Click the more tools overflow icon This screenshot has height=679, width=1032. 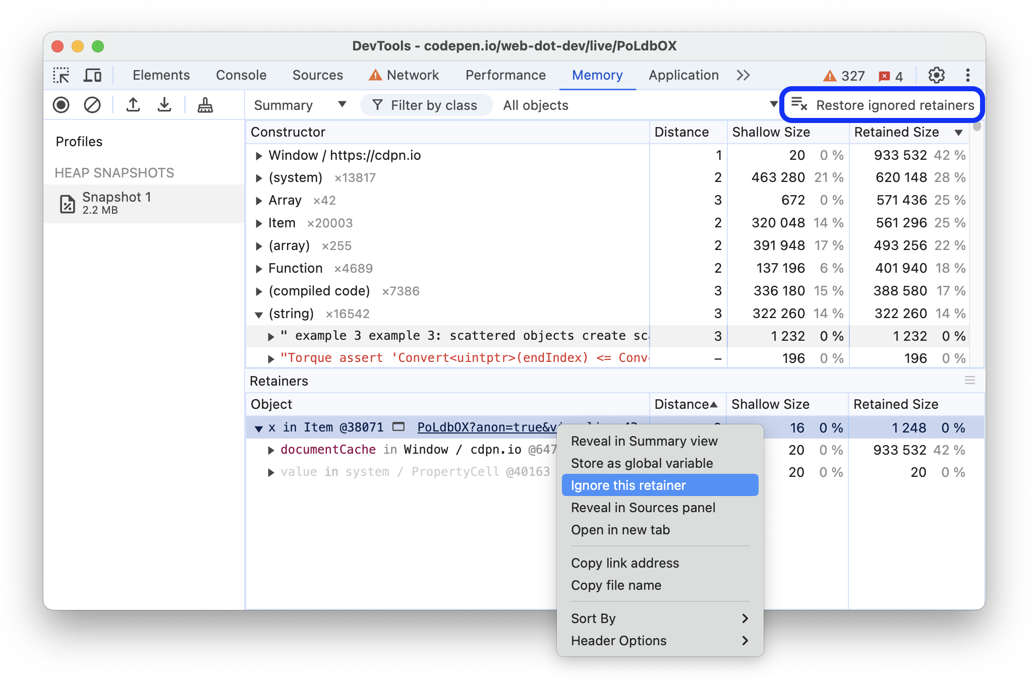743,75
